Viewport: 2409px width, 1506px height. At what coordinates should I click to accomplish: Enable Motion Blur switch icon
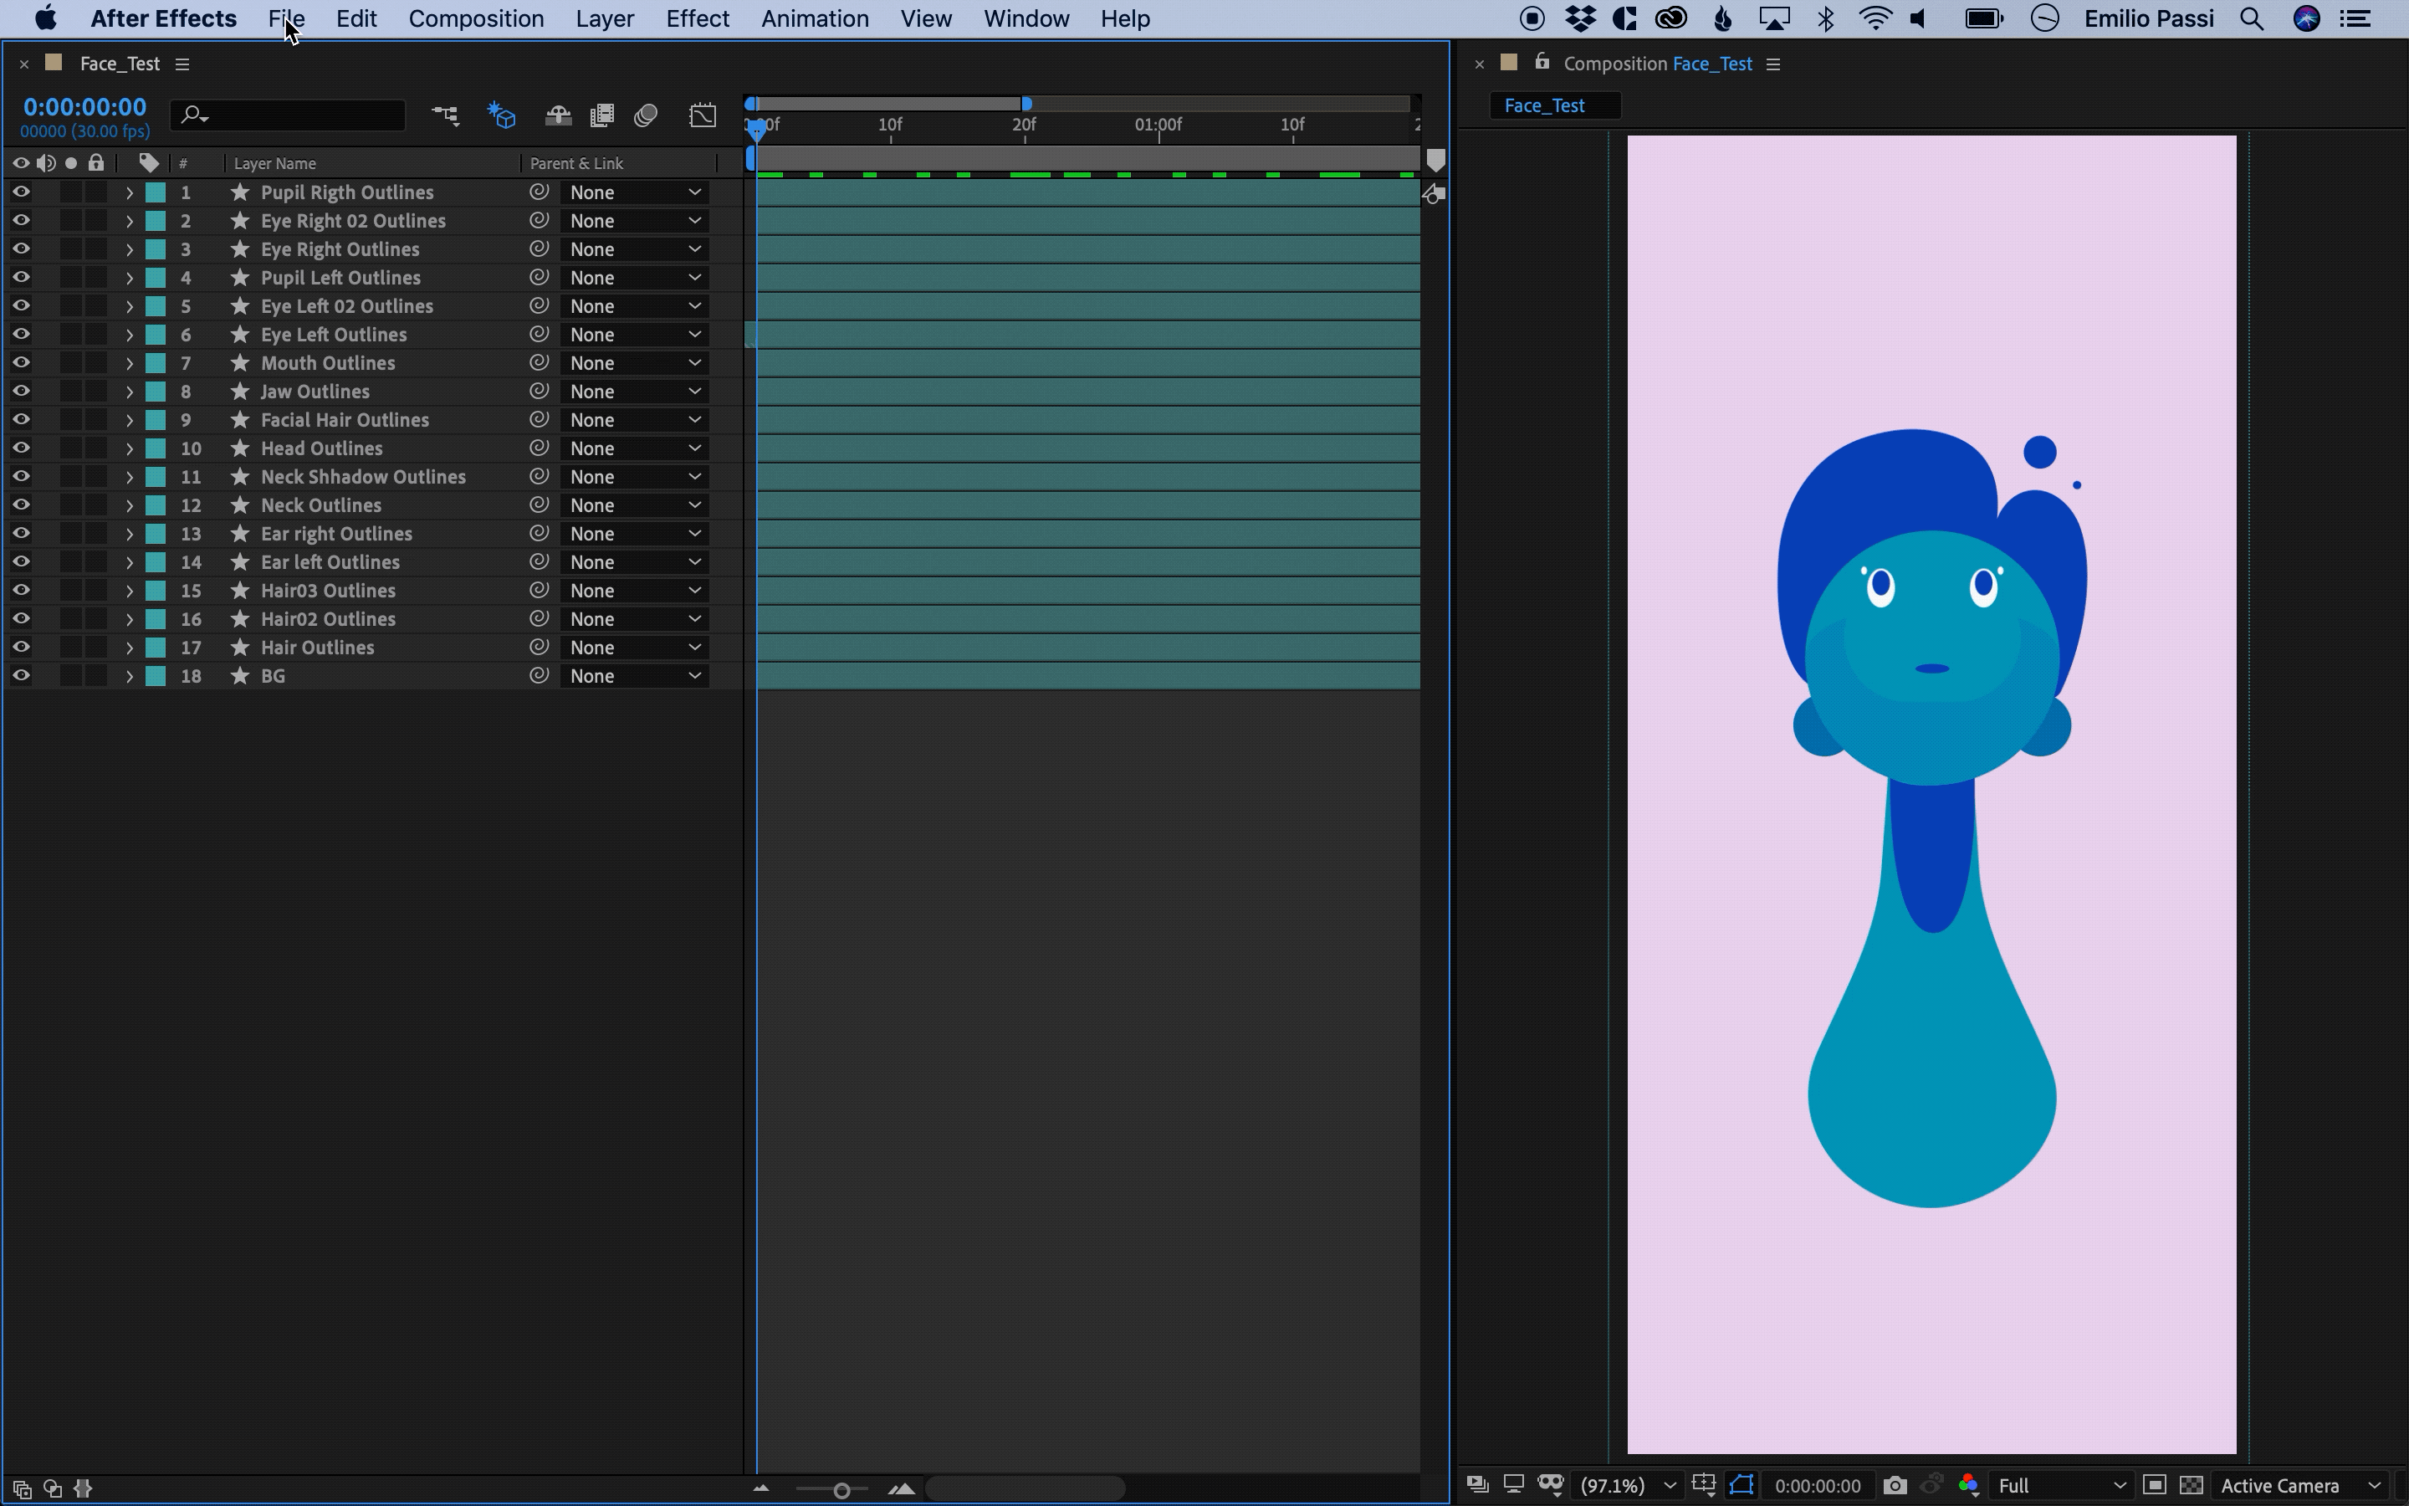tap(646, 115)
